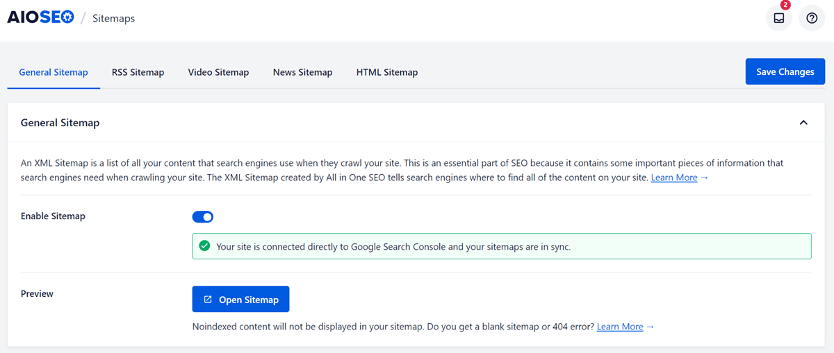
Task: Go to the Video Sitemap tab
Action: coord(218,72)
